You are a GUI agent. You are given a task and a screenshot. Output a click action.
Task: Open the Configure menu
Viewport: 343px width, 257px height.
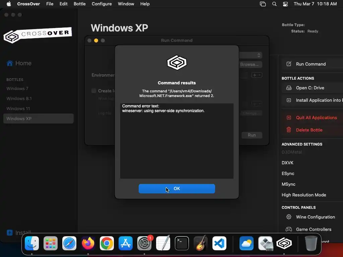[x=102, y=4]
